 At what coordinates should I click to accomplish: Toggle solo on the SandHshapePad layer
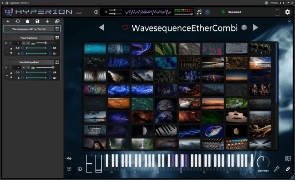28,67
